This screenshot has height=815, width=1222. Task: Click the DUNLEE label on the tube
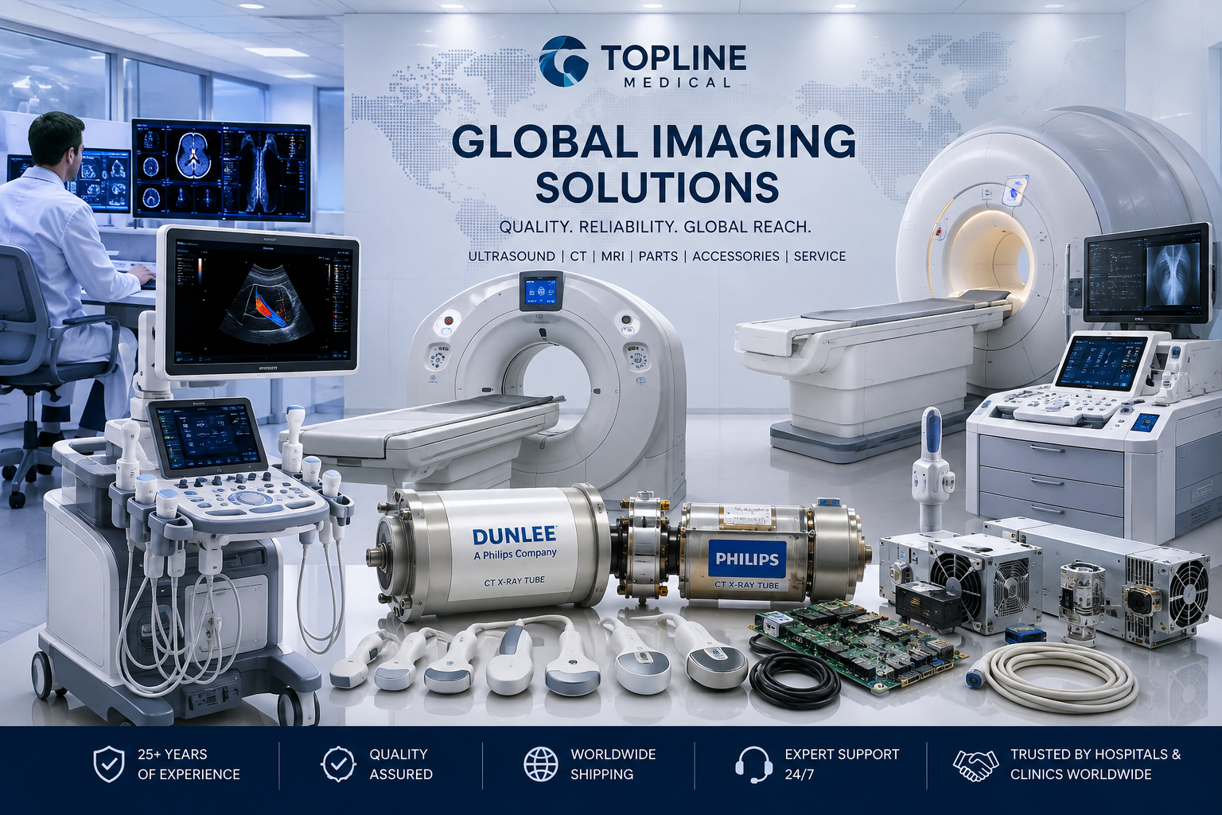[x=514, y=536]
